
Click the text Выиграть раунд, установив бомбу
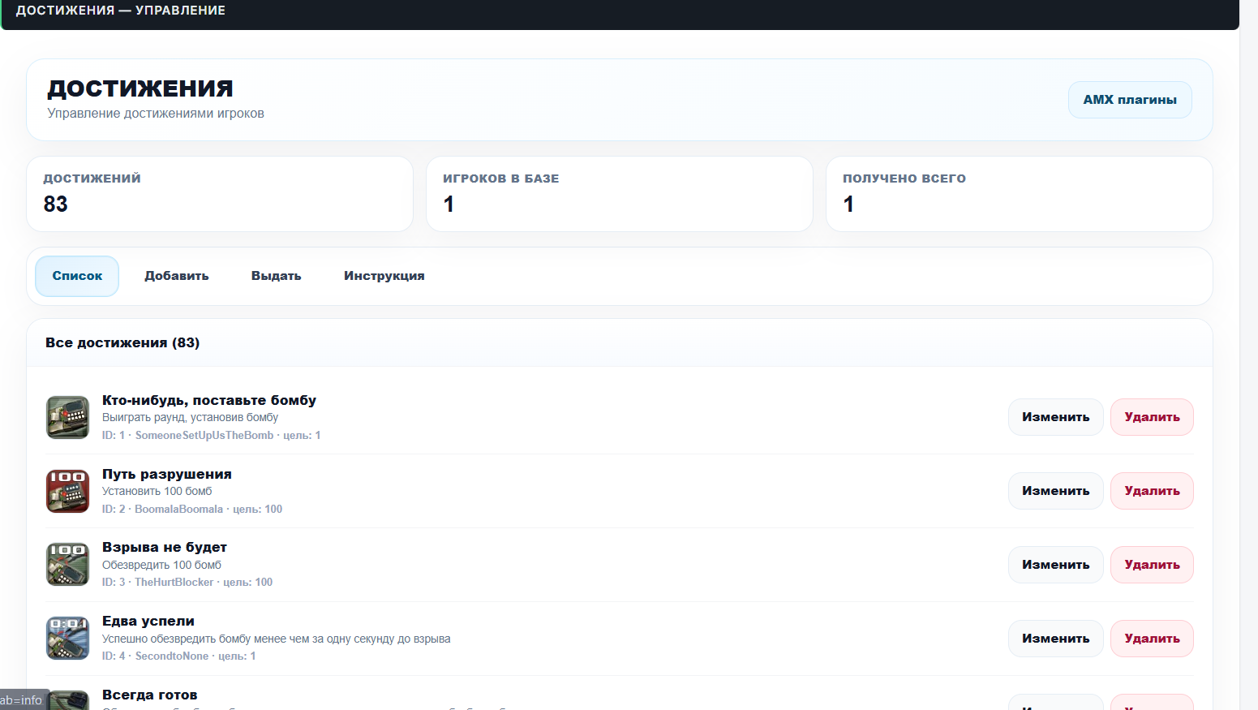[190, 417]
